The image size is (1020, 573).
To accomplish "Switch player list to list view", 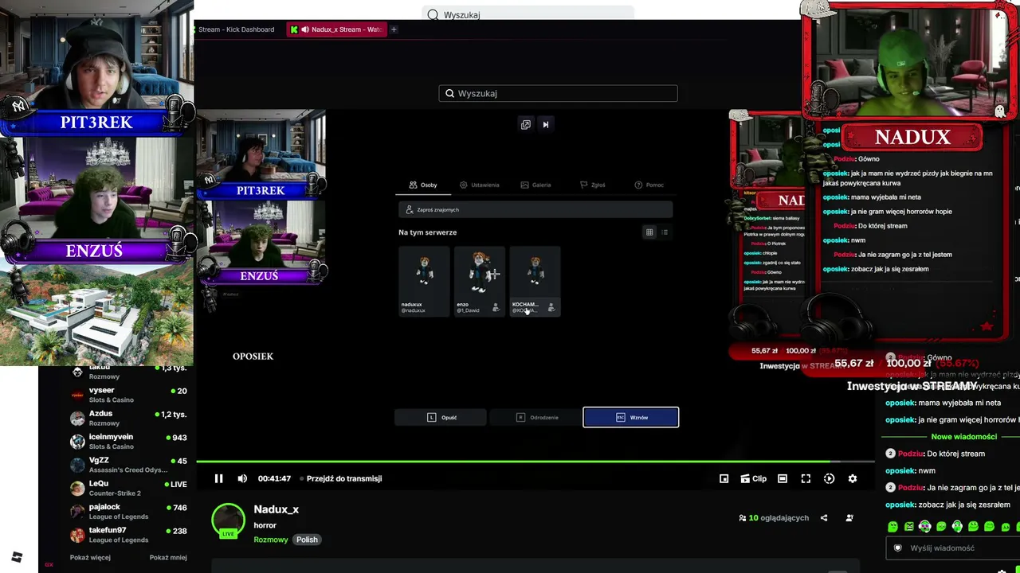I will (665, 232).
